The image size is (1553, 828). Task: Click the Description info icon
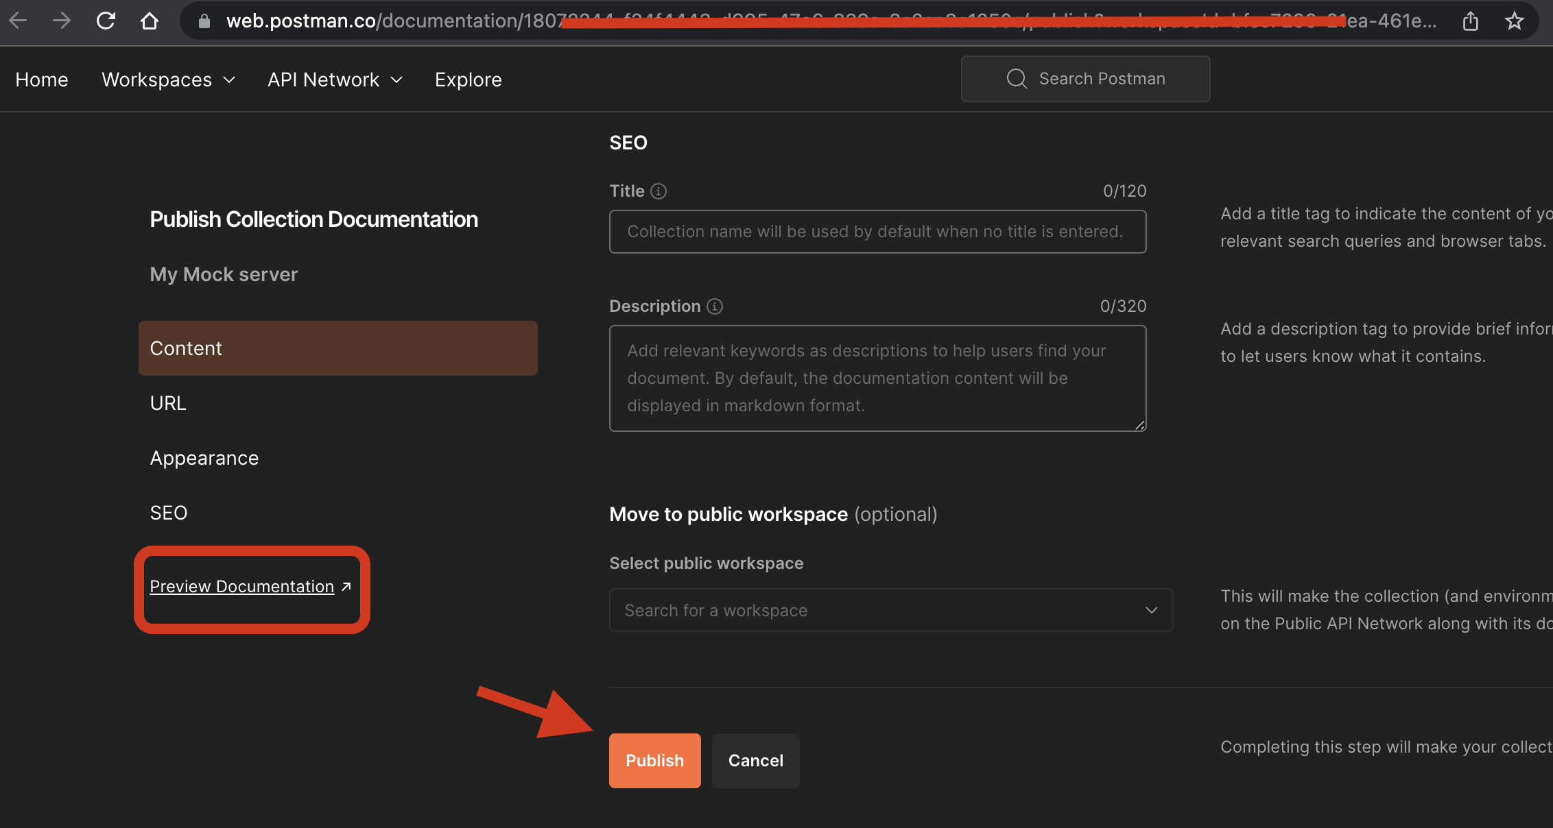pos(715,306)
